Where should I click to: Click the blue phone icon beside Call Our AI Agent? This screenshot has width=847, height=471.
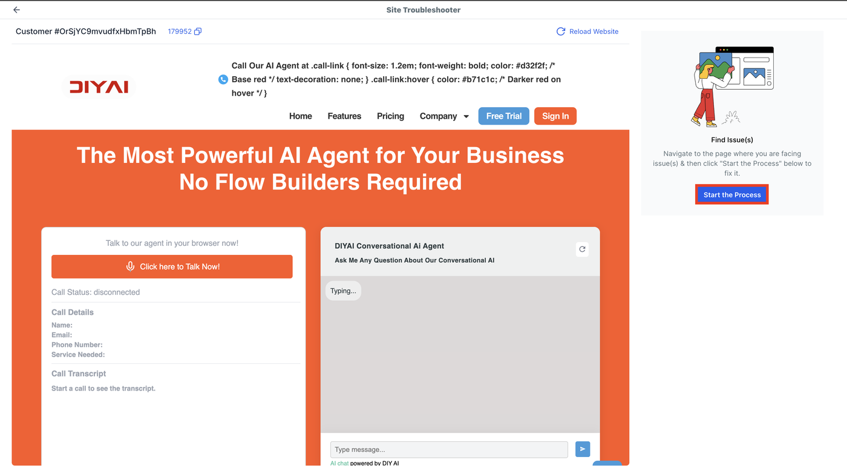coord(223,79)
